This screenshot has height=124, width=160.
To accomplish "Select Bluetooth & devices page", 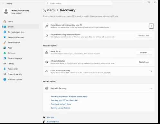I will [x=20, y=32].
